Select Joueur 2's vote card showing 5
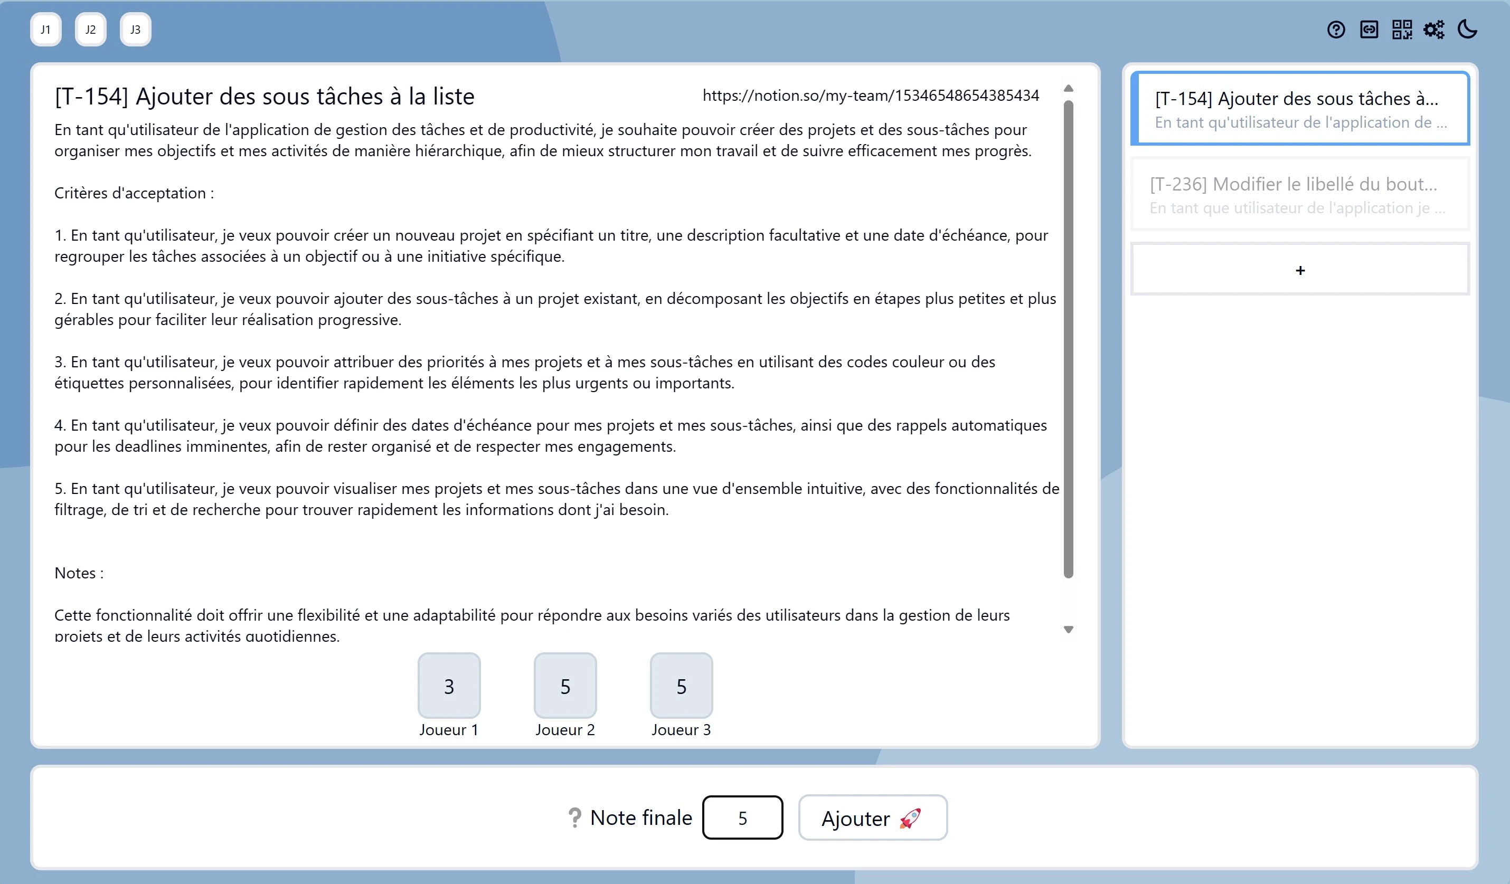Image resolution: width=1510 pixels, height=884 pixels. coord(564,686)
